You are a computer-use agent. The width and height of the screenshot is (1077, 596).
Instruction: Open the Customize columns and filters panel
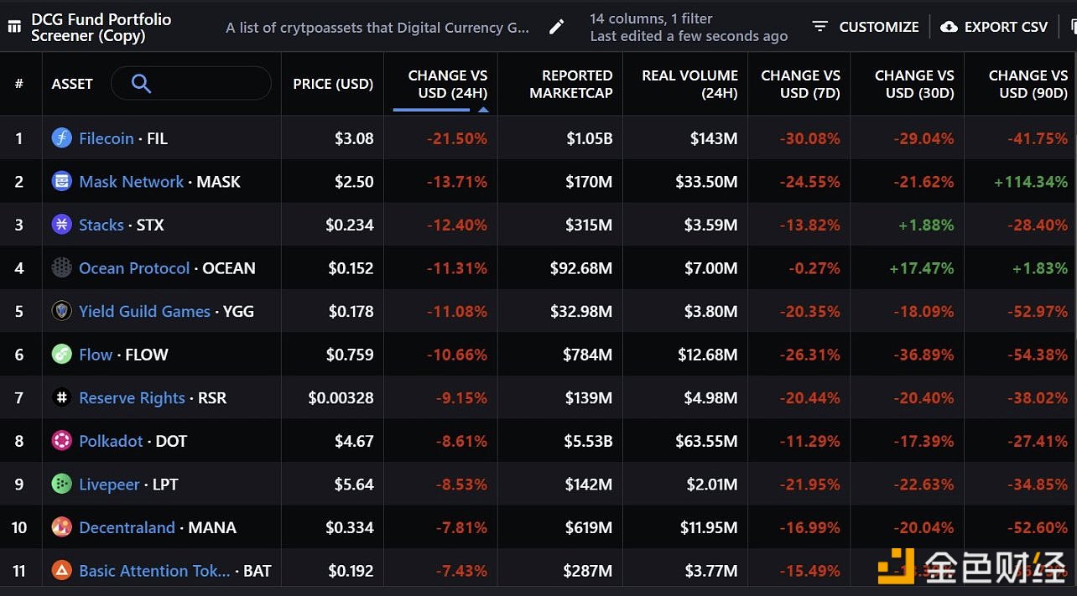click(x=866, y=27)
